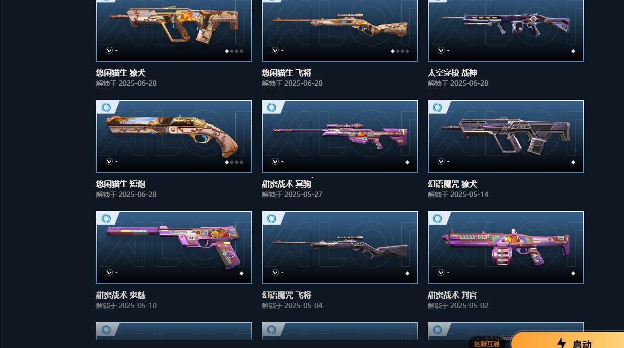Click level diamonds on 悠闲猫生 獠犬 card
This screenshot has width=624, height=348.
tap(234, 51)
